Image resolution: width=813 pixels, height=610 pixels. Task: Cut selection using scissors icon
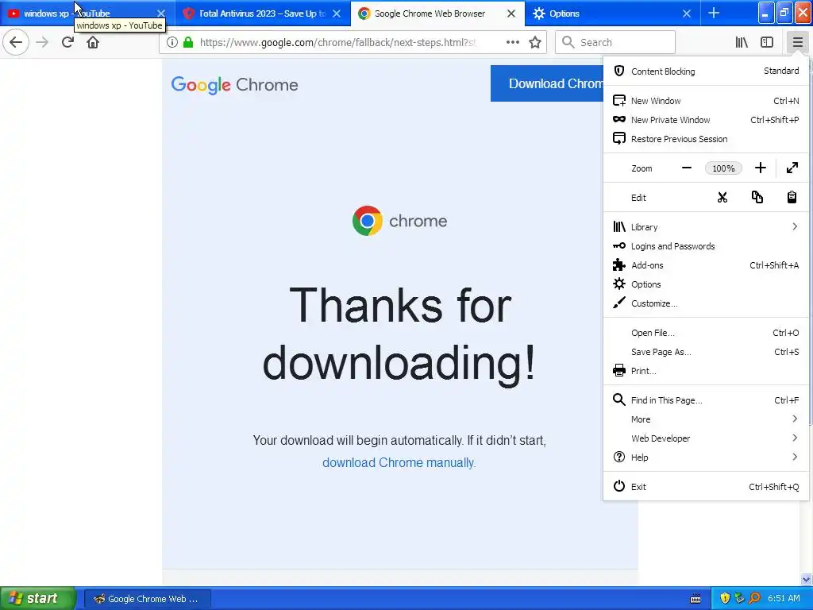722,197
